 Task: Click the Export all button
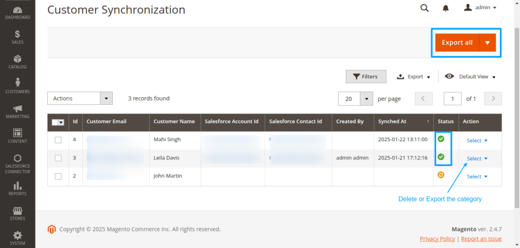(457, 43)
